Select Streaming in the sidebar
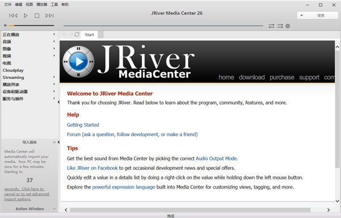Viewport: 341px width, 218px height. point(13,78)
